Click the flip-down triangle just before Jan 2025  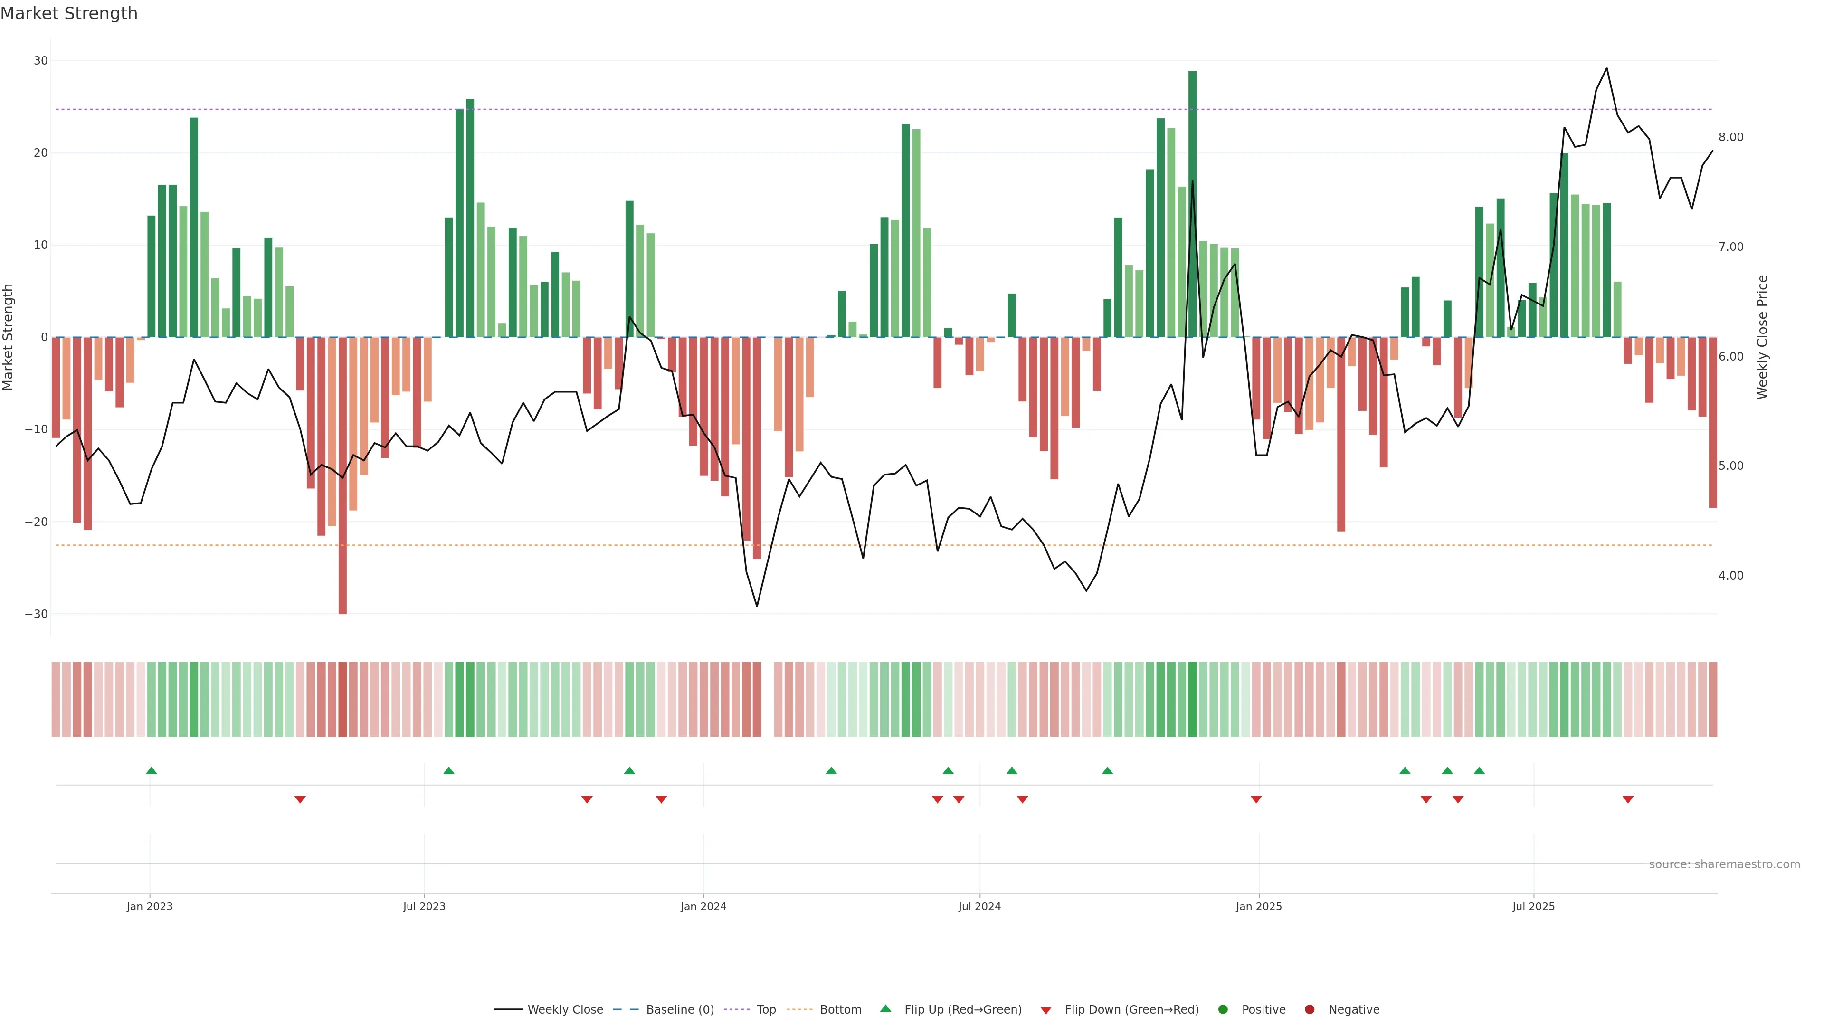click(x=1256, y=799)
